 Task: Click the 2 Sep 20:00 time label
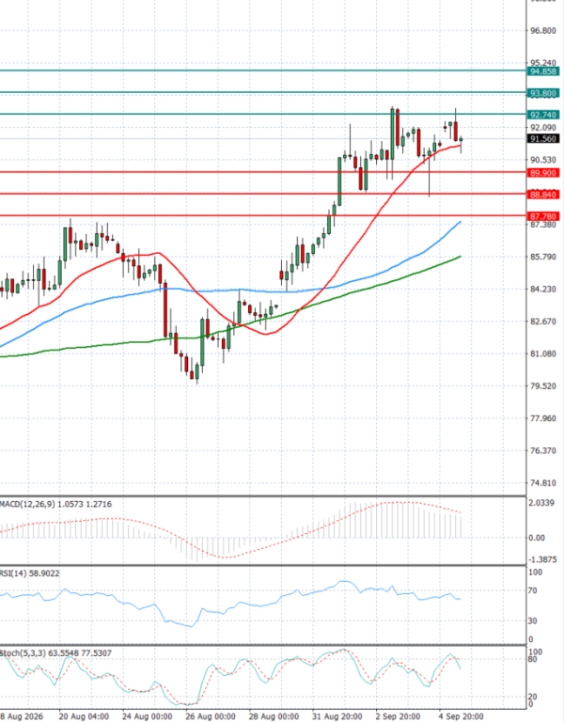click(x=398, y=717)
